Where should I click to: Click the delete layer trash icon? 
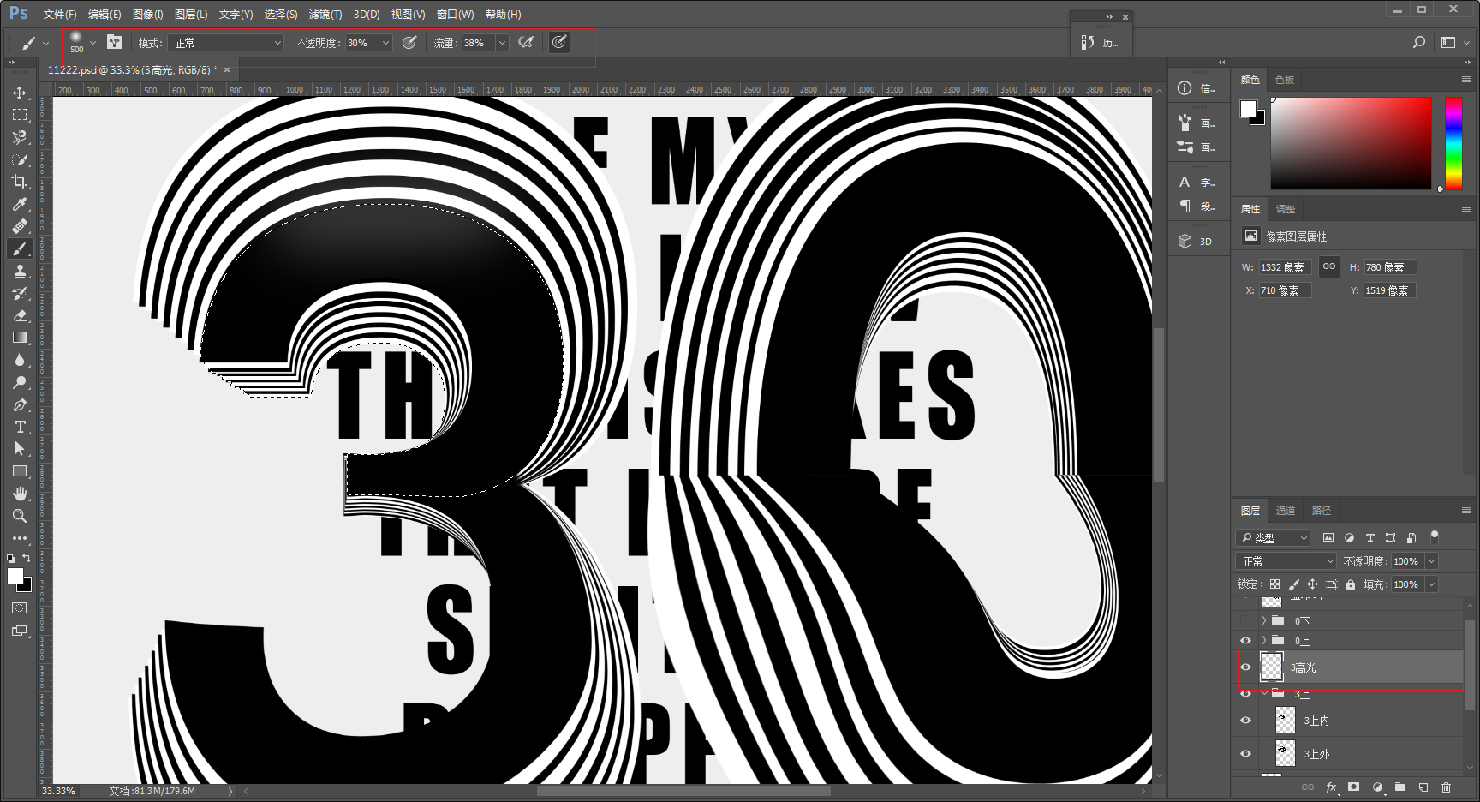coord(1447,787)
